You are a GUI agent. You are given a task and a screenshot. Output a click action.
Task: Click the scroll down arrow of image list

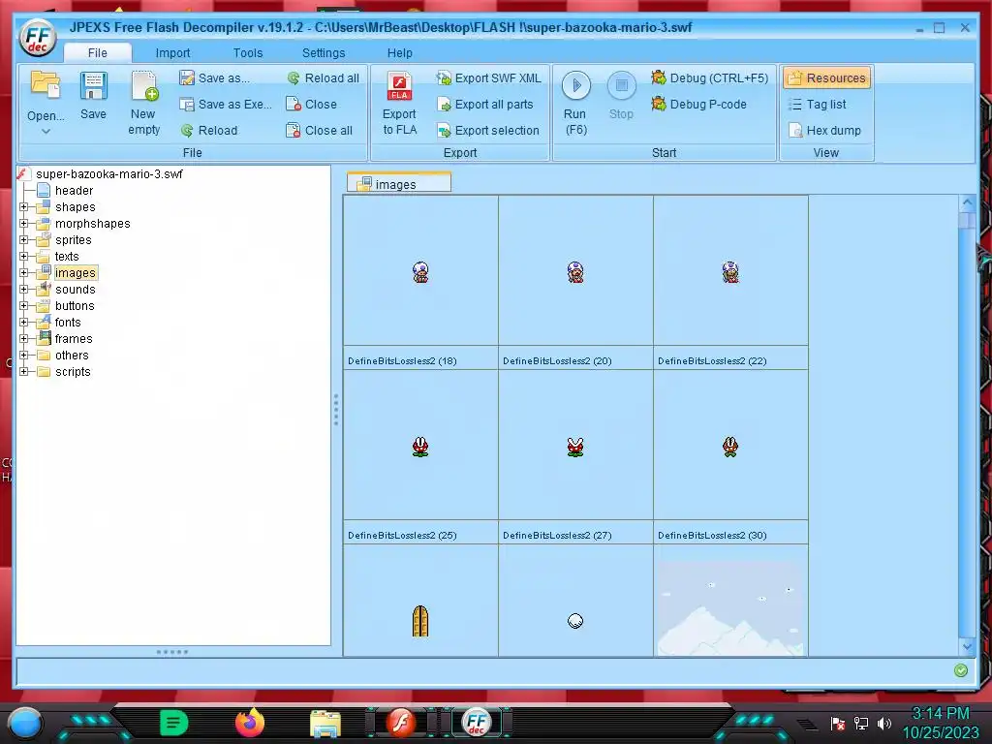[967, 646]
